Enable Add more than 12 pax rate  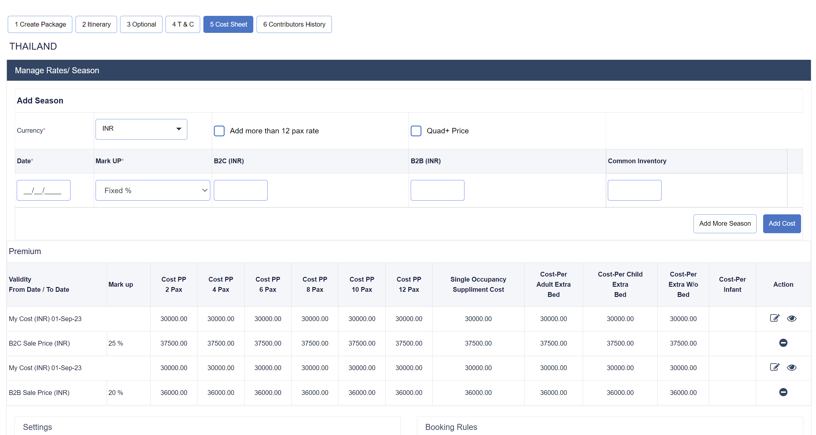click(219, 131)
